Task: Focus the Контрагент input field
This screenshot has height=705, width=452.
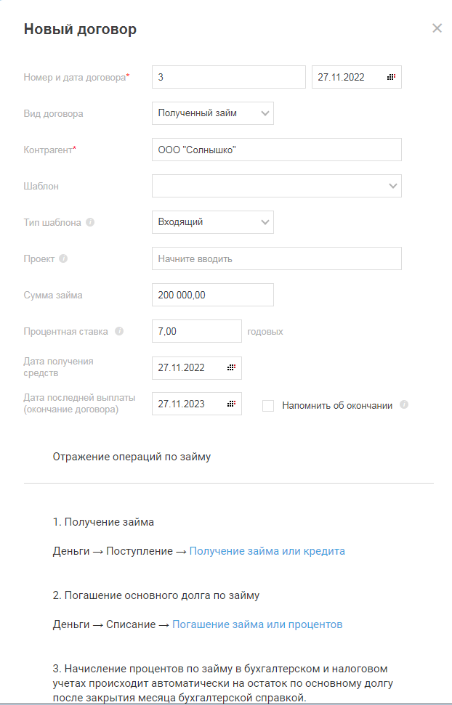Action: tap(276, 150)
